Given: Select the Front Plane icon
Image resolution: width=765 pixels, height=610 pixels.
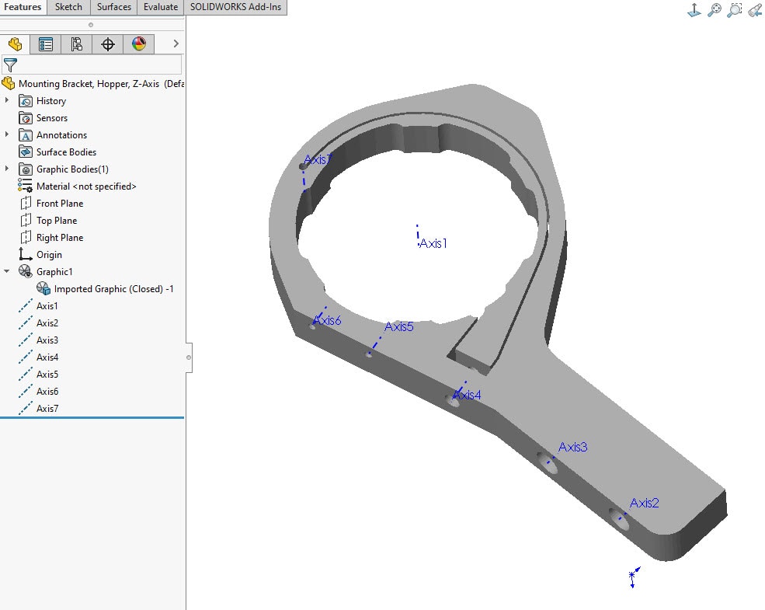Looking at the screenshot, I should click(x=26, y=204).
